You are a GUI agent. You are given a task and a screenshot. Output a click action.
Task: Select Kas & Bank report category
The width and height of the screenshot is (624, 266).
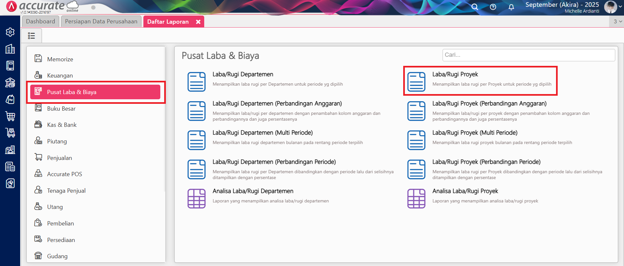62,125
